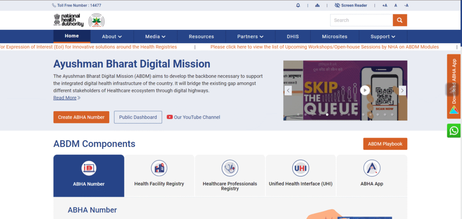
Task: Go to previous slide in carousel
Action: (x=288, y=90)
